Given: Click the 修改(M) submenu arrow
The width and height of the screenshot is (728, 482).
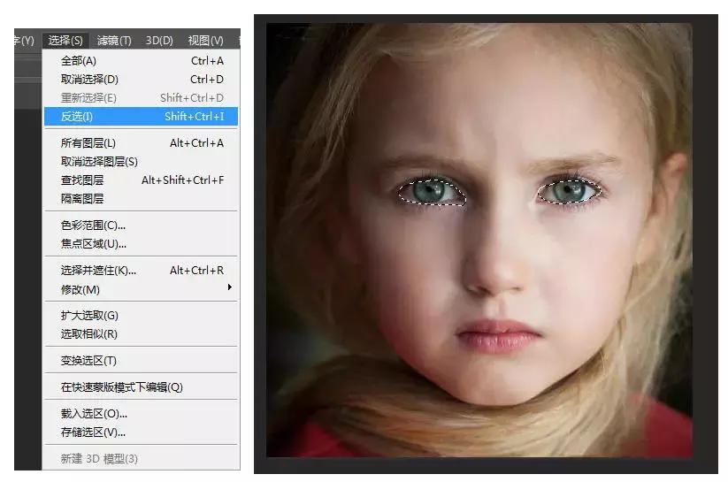Looking at the screenshot, I should click(x=229, y=287).
